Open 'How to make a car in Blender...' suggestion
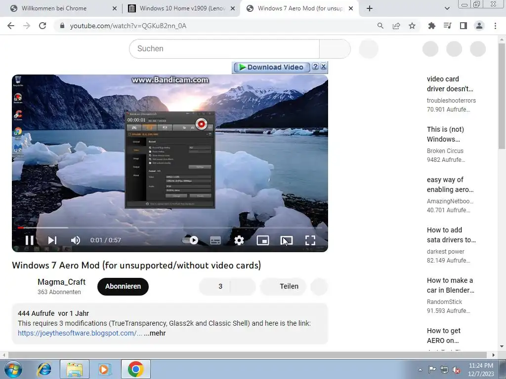This screenshot has width=506, height=379. (x=451, y=285)
